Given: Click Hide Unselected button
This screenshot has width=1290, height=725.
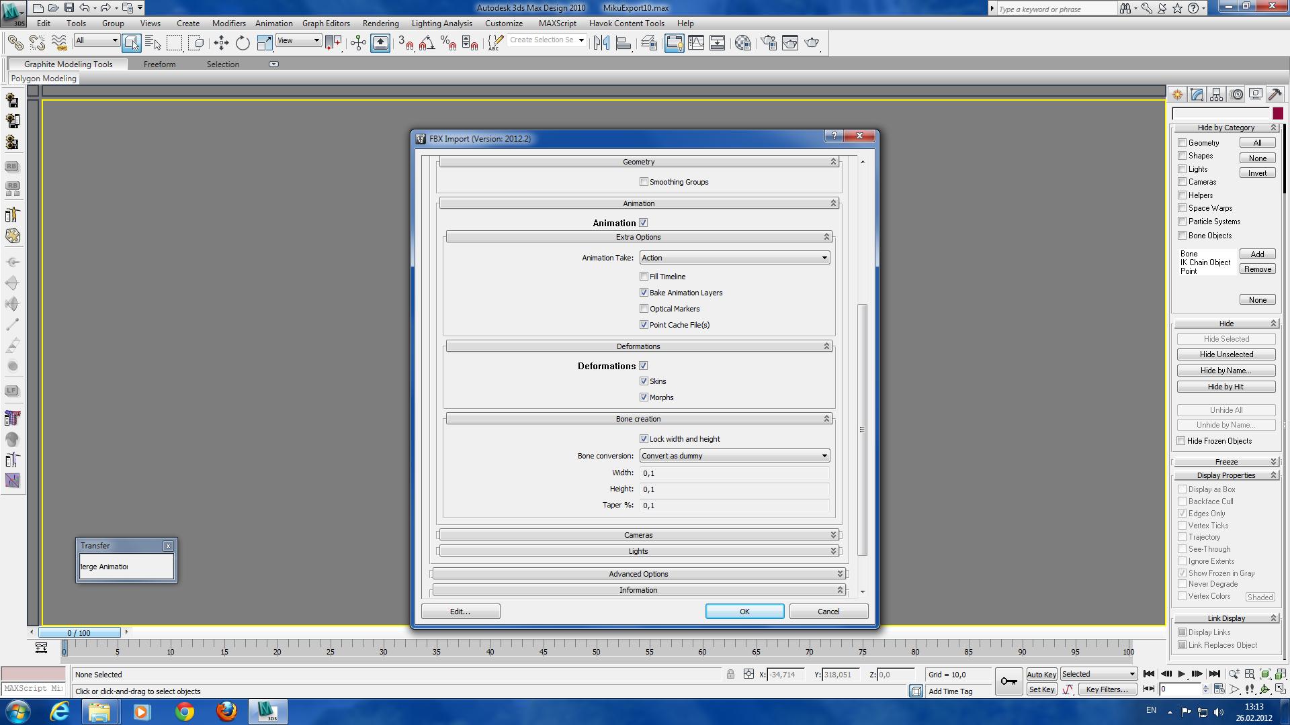Looking at the screenshot, I should tap(1226, 354).
